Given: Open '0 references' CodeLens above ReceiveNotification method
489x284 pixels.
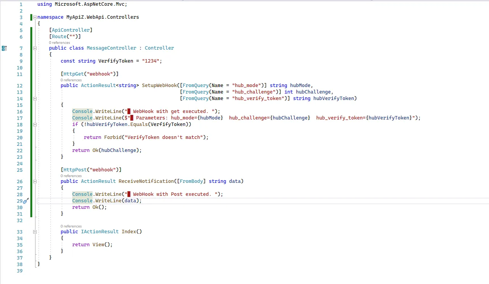Looking at the screenshot, I should coord(71,176).
